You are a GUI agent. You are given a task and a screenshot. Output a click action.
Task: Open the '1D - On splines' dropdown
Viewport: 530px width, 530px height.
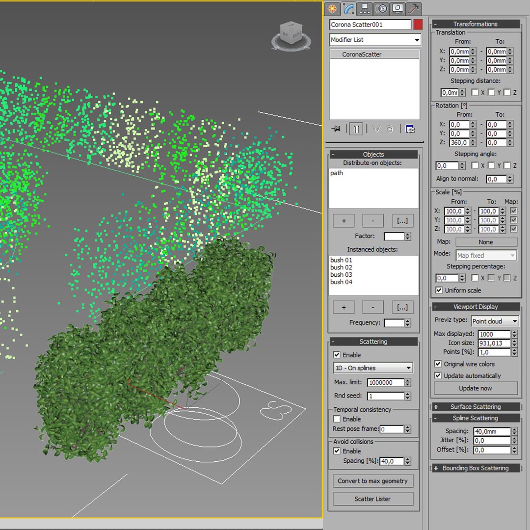click(x=373, y=368)
